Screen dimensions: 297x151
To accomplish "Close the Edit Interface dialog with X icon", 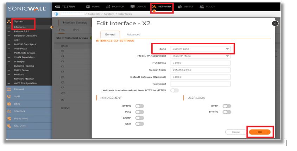I will [x=275, y=24].
